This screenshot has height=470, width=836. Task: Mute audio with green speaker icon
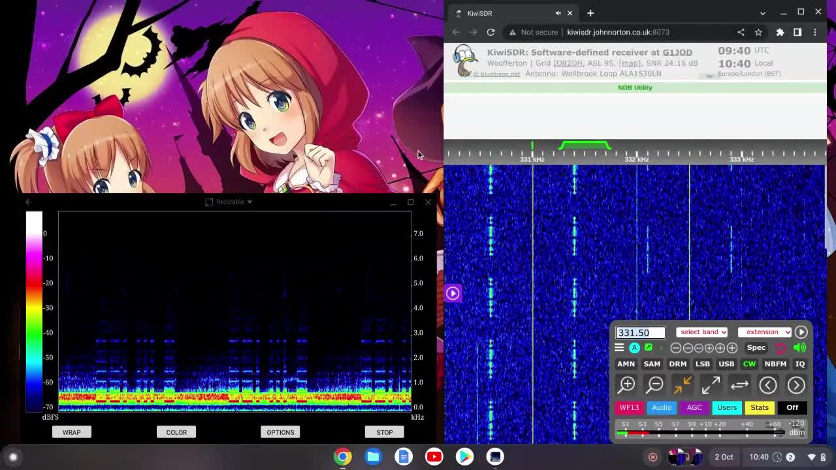pos(800,348)
